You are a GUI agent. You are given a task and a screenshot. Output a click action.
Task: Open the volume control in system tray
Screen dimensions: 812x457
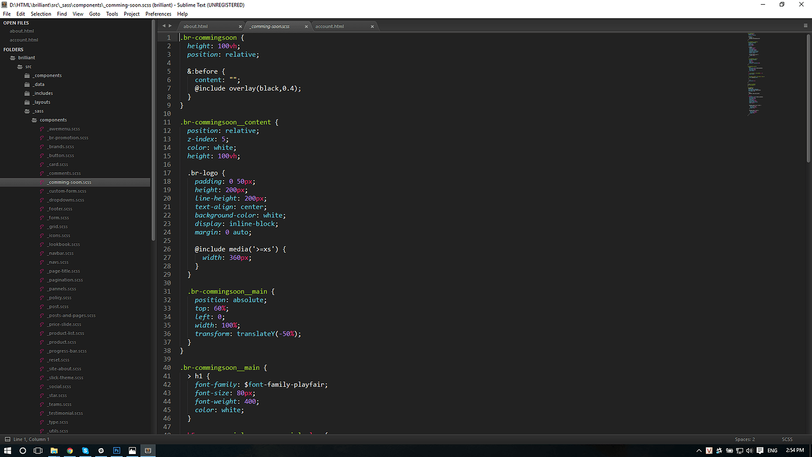click(749, 451)
